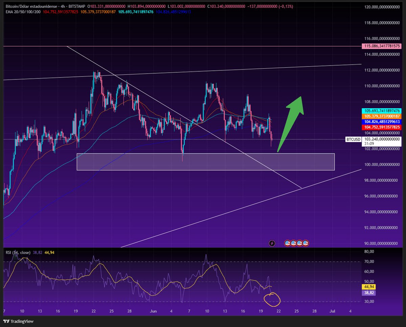Click the cyan 105.693,7411897476 value in EMA legend

coord(136,11)
